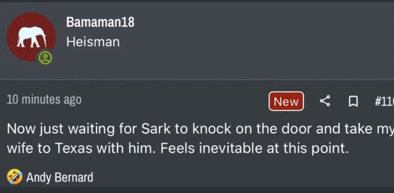Click the Heisman user title
The height and width of the screenshot is (193, 394).
pyautogui.click(x=93, y=42)
